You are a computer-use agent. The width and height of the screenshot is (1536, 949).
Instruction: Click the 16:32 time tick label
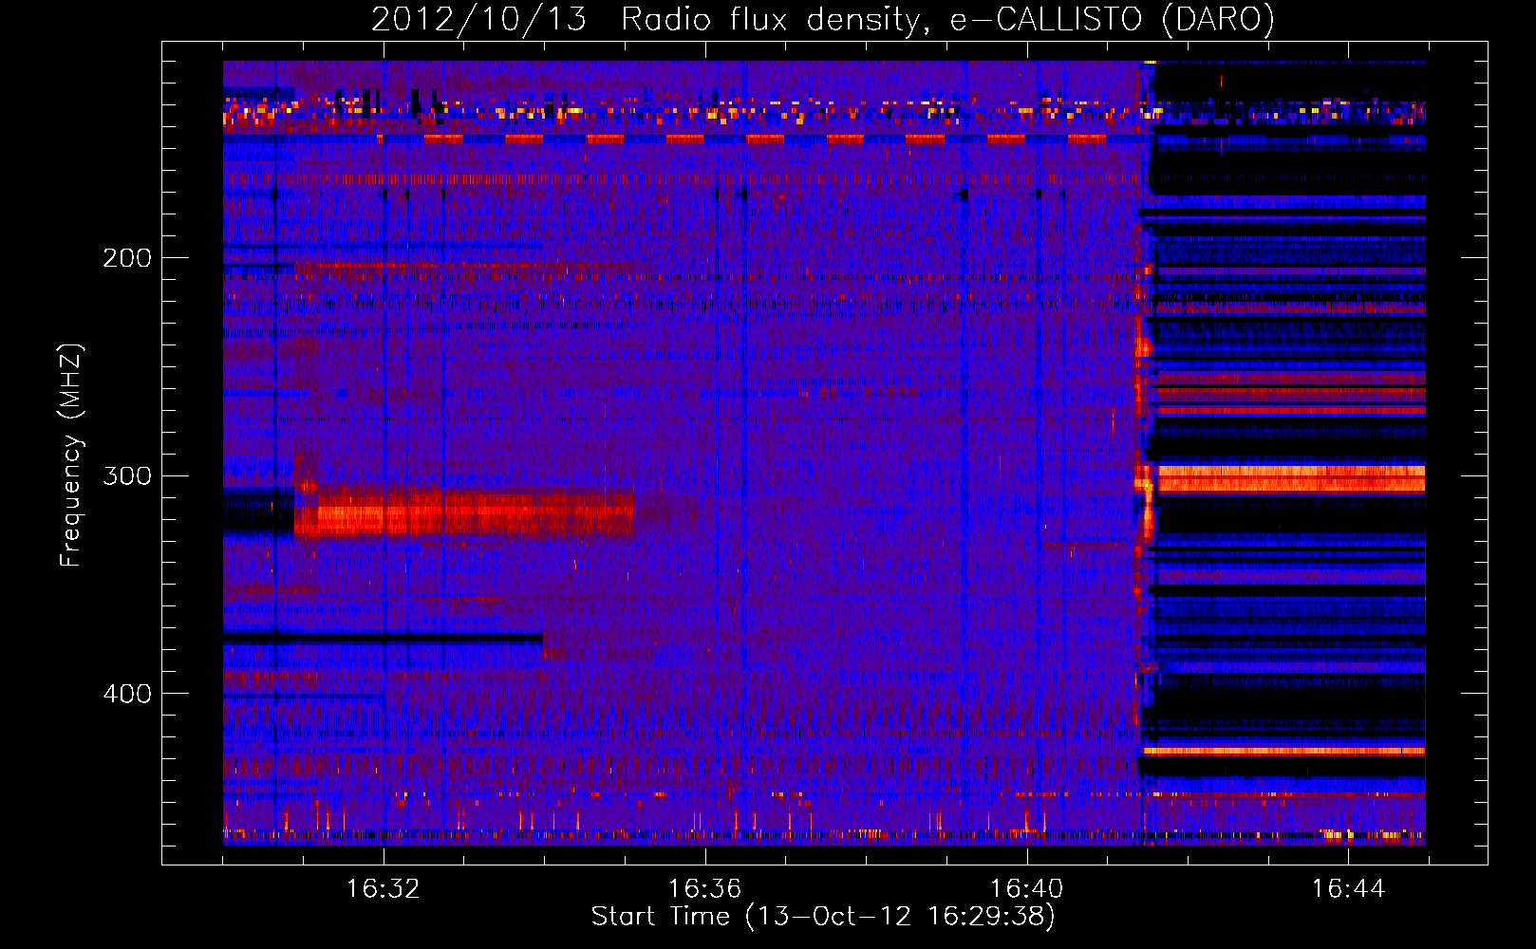point(384,889)
